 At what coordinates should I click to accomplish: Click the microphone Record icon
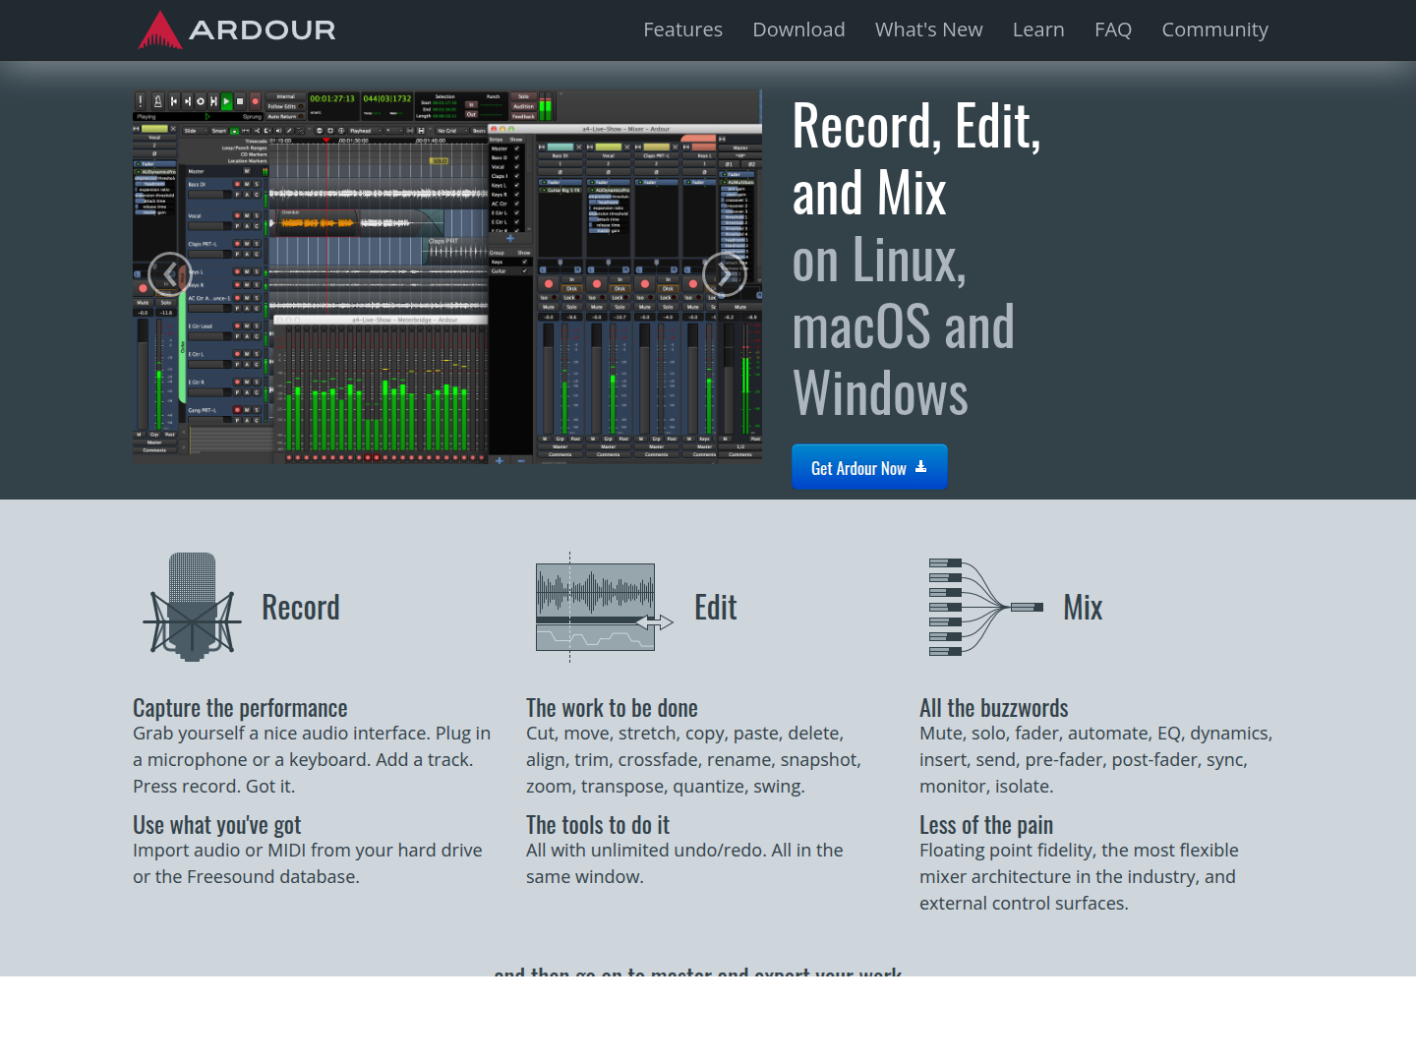(192, 606)
